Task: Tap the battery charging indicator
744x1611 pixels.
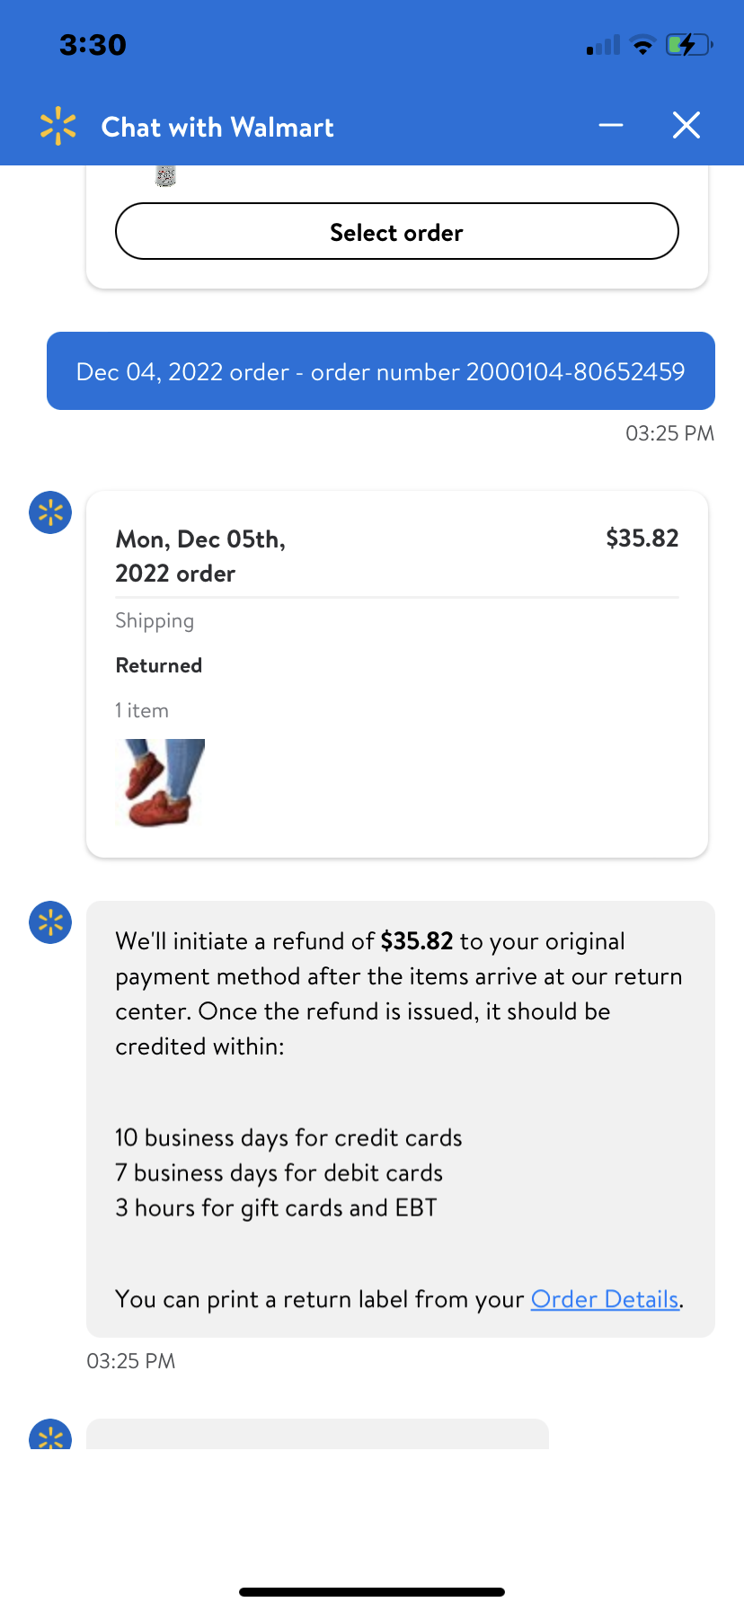Action: tap(688, 45)
